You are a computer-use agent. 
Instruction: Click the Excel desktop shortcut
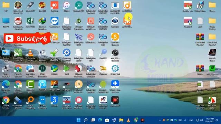tap(30, 22)
